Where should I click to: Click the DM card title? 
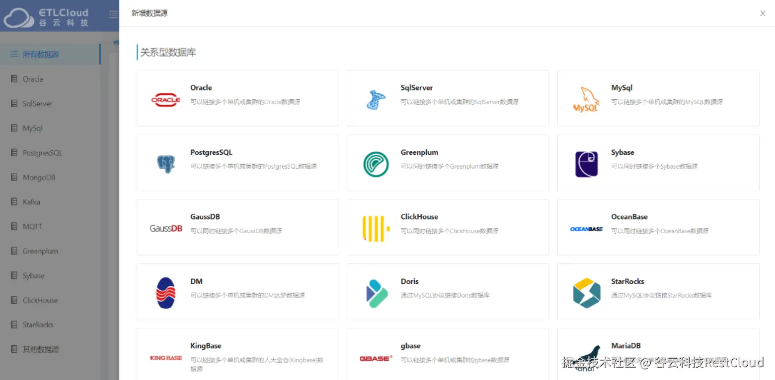point(196,281)
